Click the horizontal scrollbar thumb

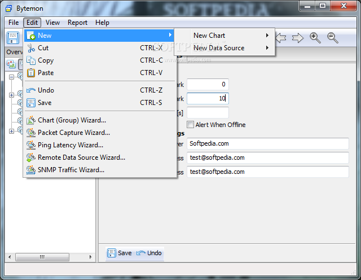(42, 257)
